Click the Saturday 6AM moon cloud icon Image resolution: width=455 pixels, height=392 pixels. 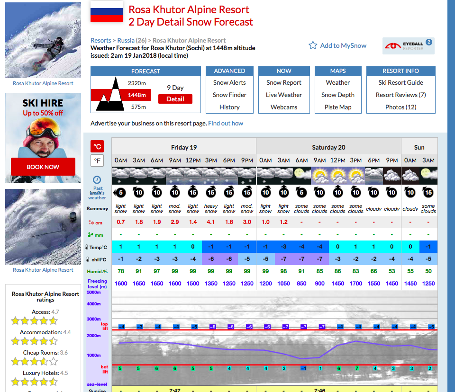pos(301,176)
